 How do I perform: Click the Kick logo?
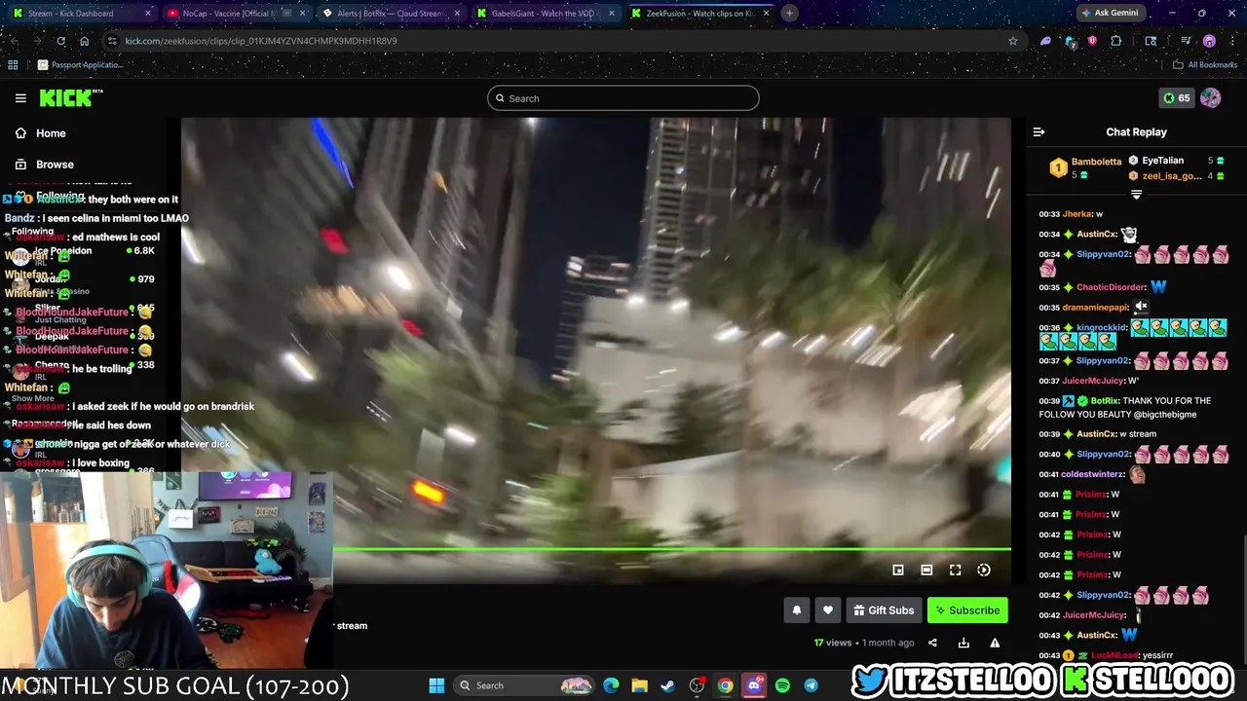(70, 97)
